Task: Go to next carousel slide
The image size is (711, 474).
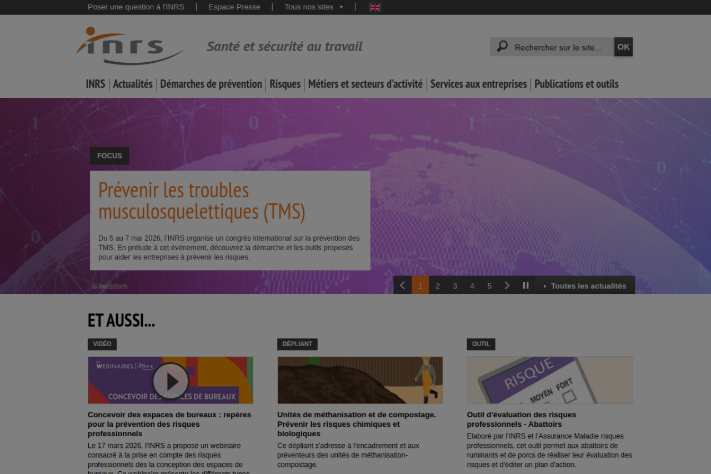Action: pyautogui.click(x=507, y=286)
